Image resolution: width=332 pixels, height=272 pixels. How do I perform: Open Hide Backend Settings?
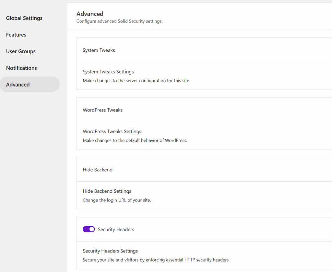tap(107, 191)
